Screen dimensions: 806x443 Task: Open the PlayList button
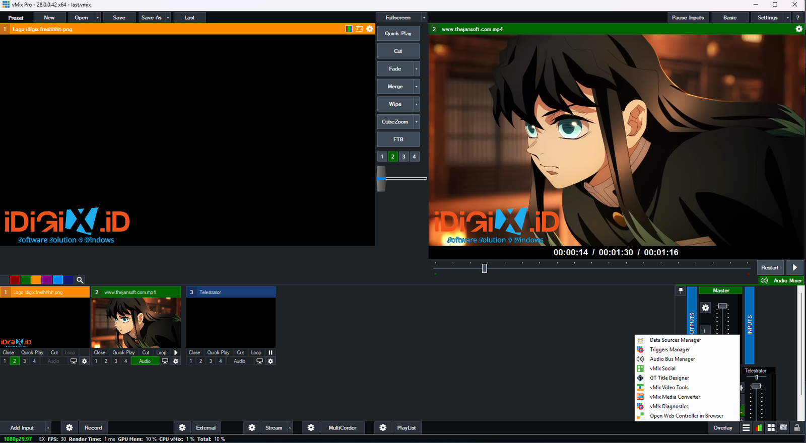click(407, 427)
